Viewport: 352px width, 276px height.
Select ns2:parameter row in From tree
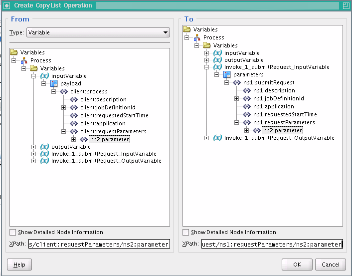pos(110,140)
